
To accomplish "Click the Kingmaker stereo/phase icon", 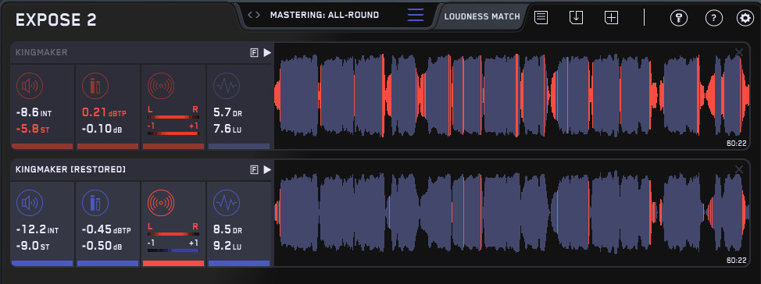I will coord(161,86).
